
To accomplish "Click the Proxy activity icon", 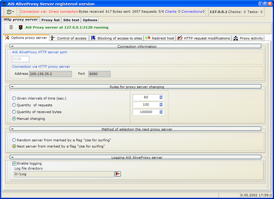I will [236, 38].
